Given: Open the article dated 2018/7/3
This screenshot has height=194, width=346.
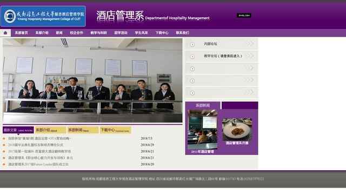Looking at the screenshot, I should pyautogui.click(x=39, y=138).
